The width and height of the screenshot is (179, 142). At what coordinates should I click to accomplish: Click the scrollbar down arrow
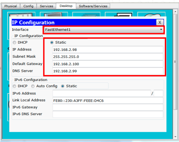tap(175, 137)
